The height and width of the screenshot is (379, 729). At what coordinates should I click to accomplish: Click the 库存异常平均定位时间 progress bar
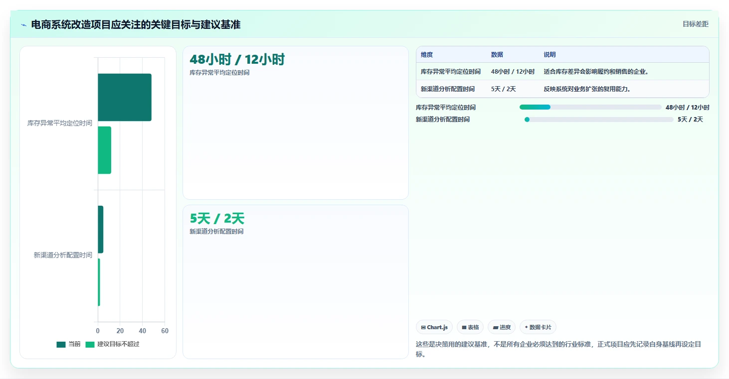click(x=590, y=107)
